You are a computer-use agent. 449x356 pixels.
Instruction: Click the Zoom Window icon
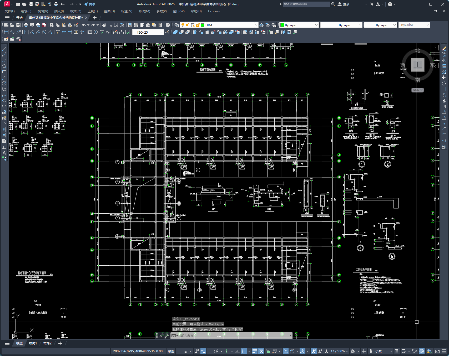click(116, 25)
